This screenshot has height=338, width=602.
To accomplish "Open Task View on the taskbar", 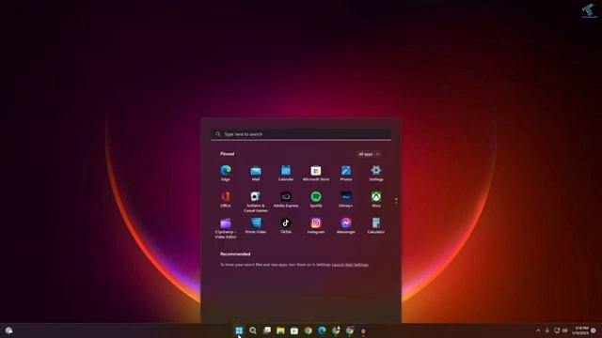I will pos(267,330).
